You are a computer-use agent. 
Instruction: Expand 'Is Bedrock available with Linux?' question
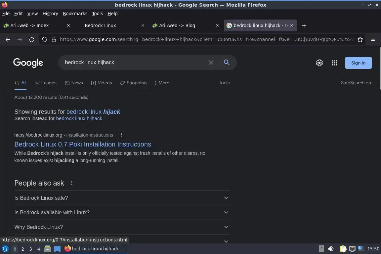click(x=122, y=212)
